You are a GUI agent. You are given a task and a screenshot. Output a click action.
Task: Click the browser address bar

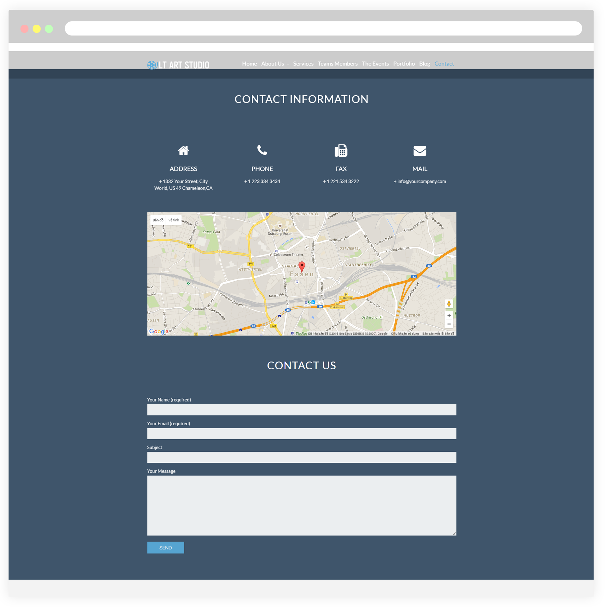[x=323, y=28]
